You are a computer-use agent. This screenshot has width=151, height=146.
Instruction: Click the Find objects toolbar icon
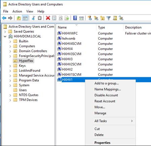click(x=115, y=18)
